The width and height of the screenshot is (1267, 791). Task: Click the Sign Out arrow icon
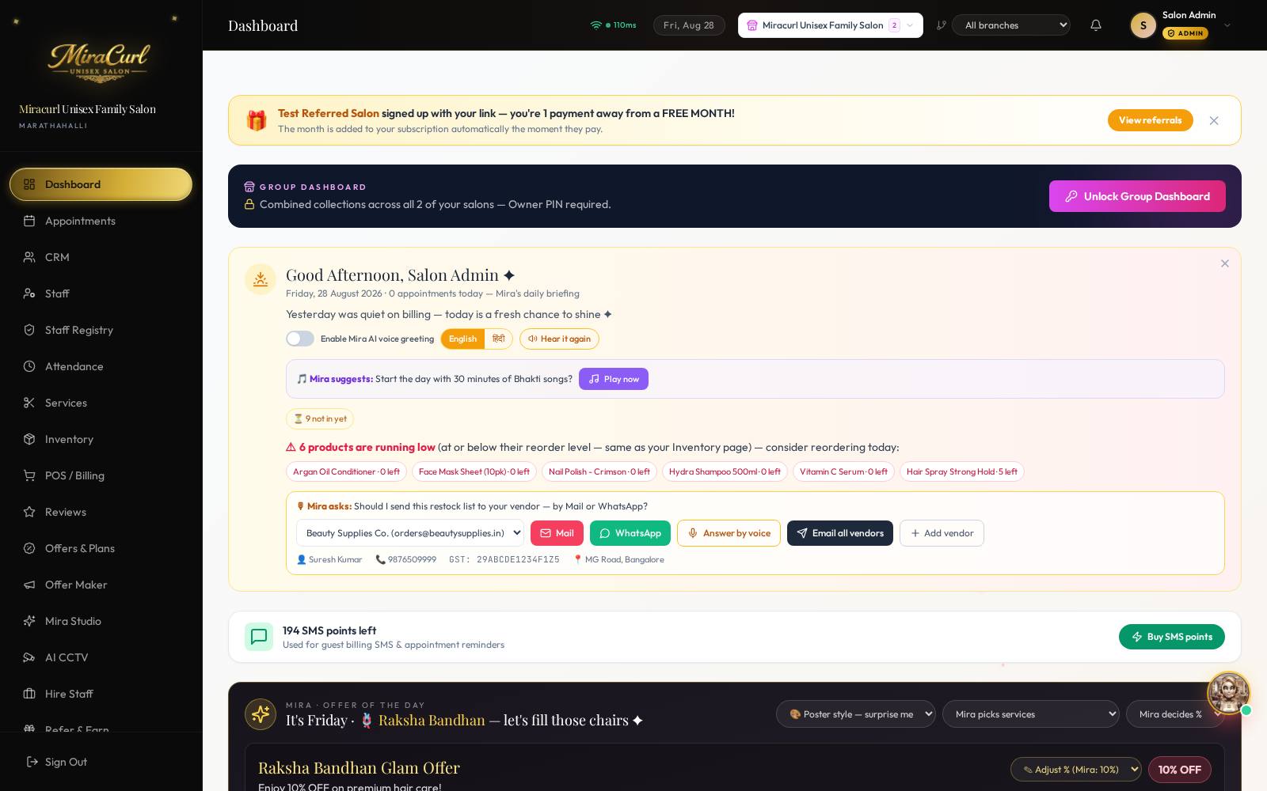32,762
